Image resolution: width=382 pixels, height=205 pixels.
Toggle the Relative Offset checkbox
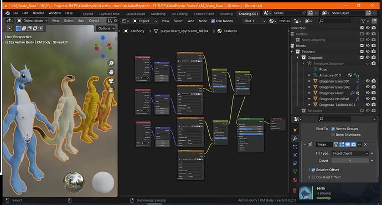(313, 170)
